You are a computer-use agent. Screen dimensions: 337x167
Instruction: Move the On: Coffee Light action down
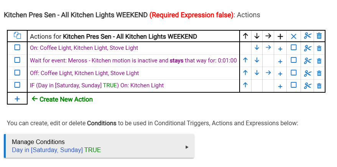tap(257, 48)
